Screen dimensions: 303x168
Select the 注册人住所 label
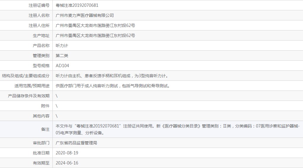coord(39,25)
